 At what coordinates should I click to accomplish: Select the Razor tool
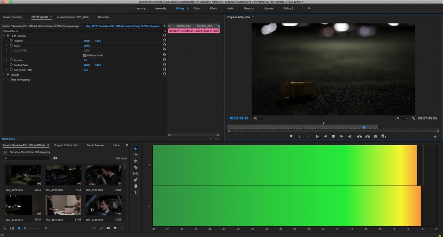coord(136,167)
